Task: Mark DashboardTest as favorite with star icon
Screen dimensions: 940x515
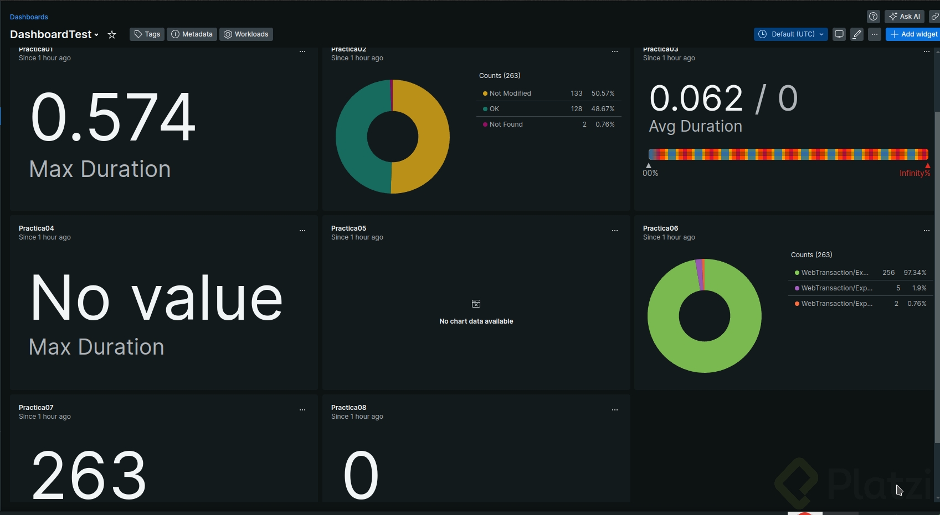Action: [x=112, y=34]
